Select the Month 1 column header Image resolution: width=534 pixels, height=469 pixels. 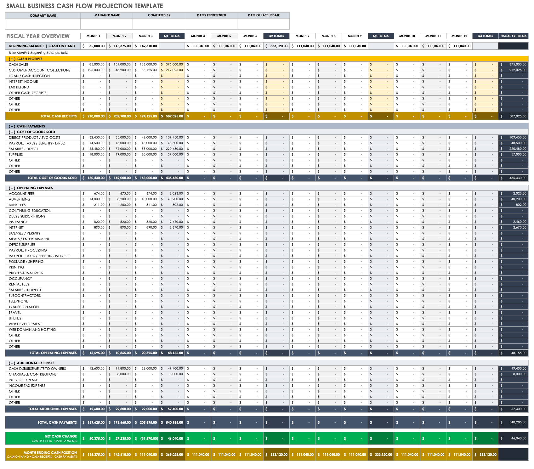point(94,36)
